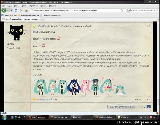Open the Windows Start orb
The height and width of the screenshot is (125, 160).
pos(5,117)
